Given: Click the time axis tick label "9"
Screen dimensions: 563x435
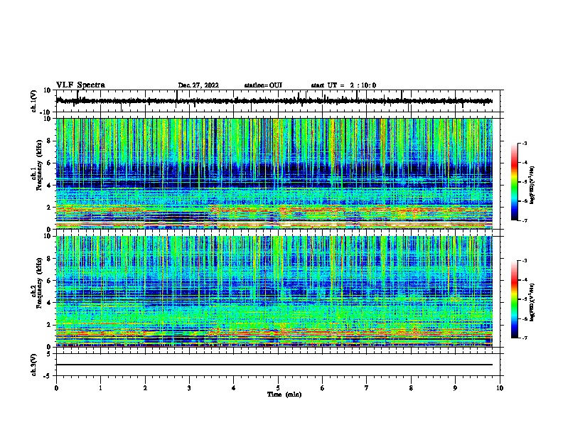Looking at the screenshot, I should pos(455,388).
